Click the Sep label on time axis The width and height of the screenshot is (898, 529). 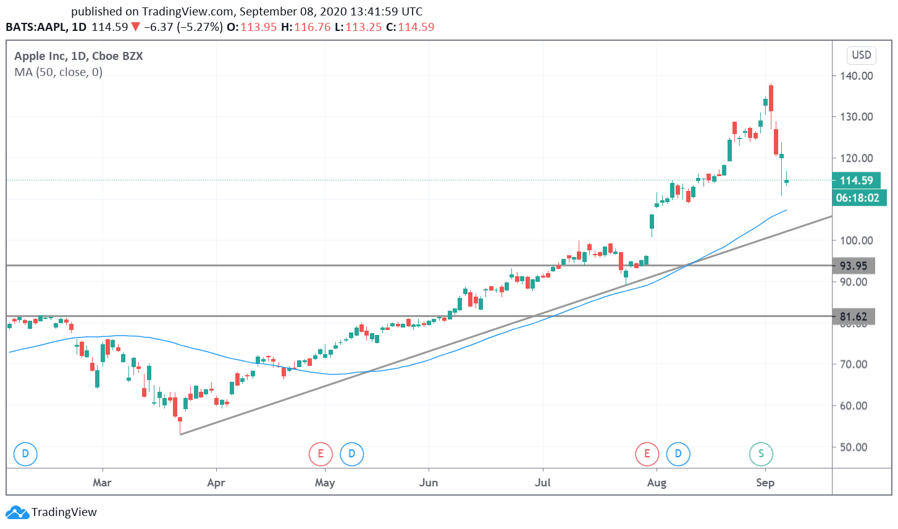point(765,483)
